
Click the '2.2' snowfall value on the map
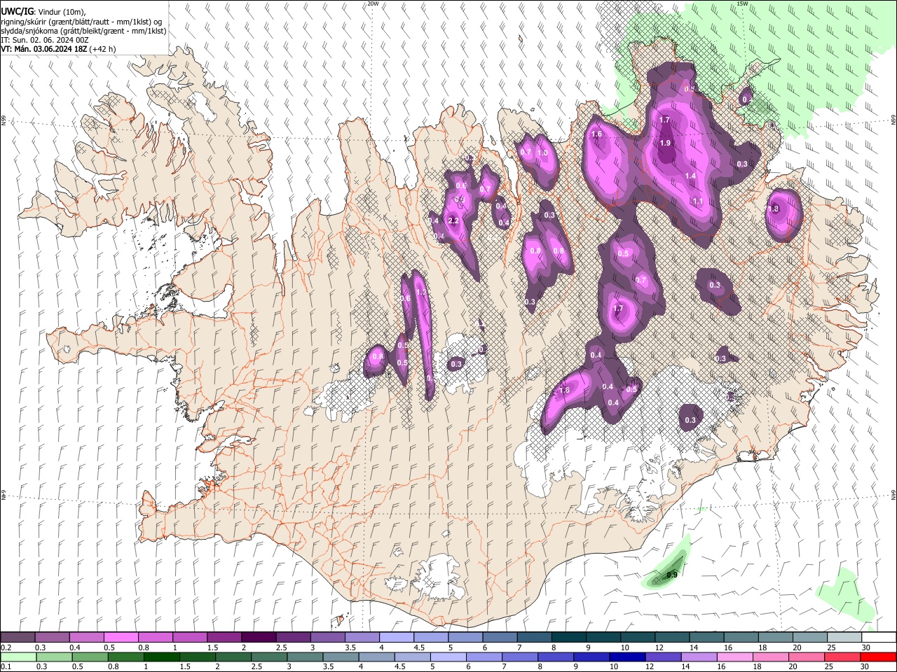[453, 220]
